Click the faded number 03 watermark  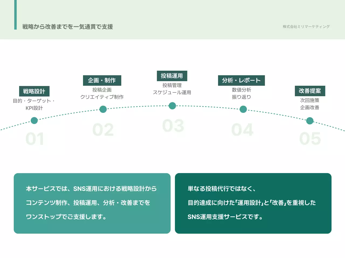(x=173, y=126)
